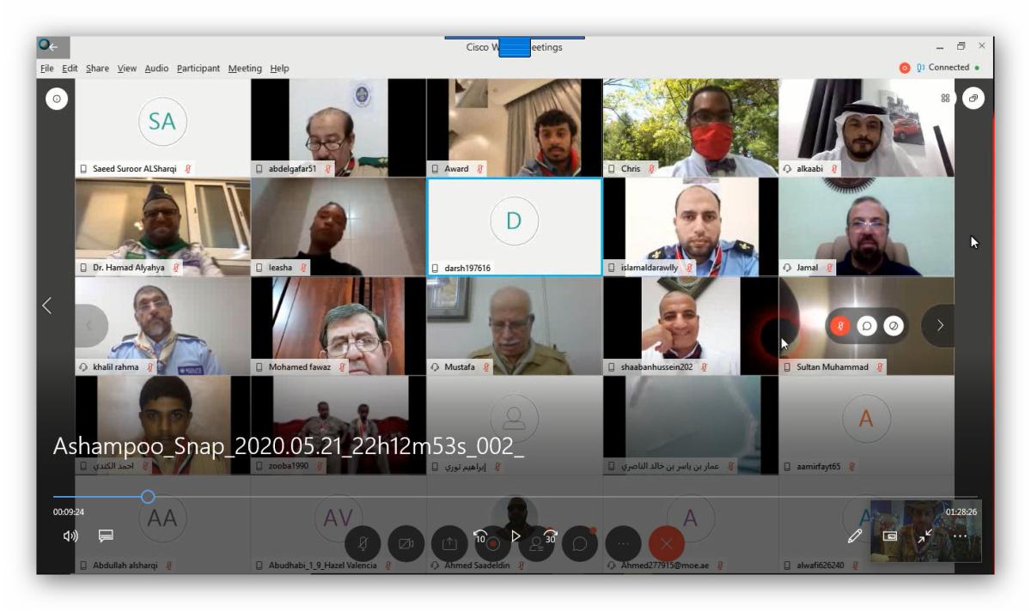Select Mustafa's video tile
The height and width of the screenshot is (611, 1031).
pyautogui.click(x=515, y=325)
